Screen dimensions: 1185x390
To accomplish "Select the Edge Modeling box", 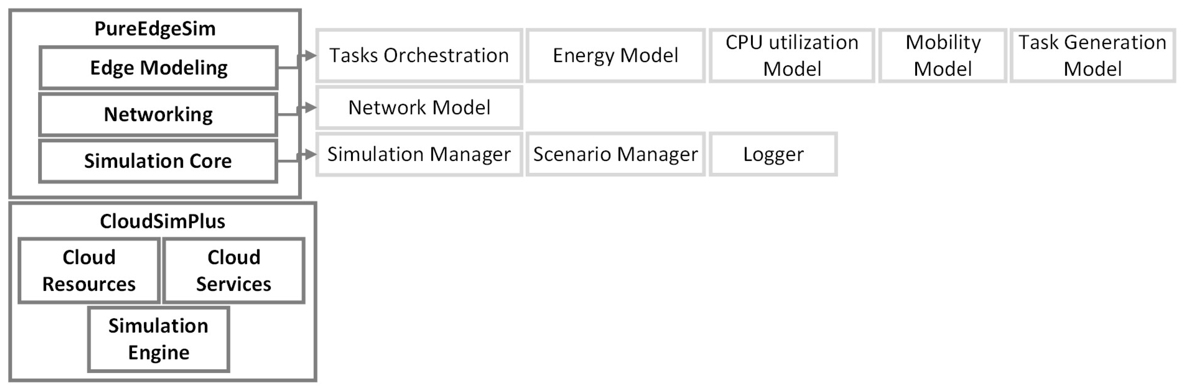I will 159,68.
